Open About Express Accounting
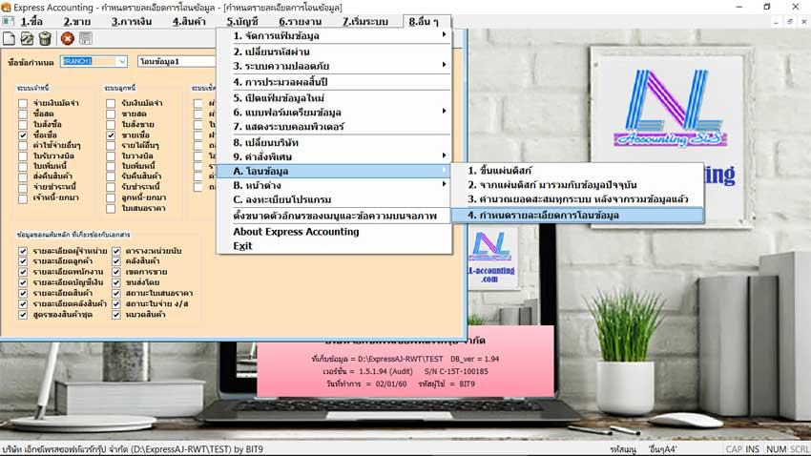Image resolution: width=811 pixels, height=456 pixels. pos(334,232)
